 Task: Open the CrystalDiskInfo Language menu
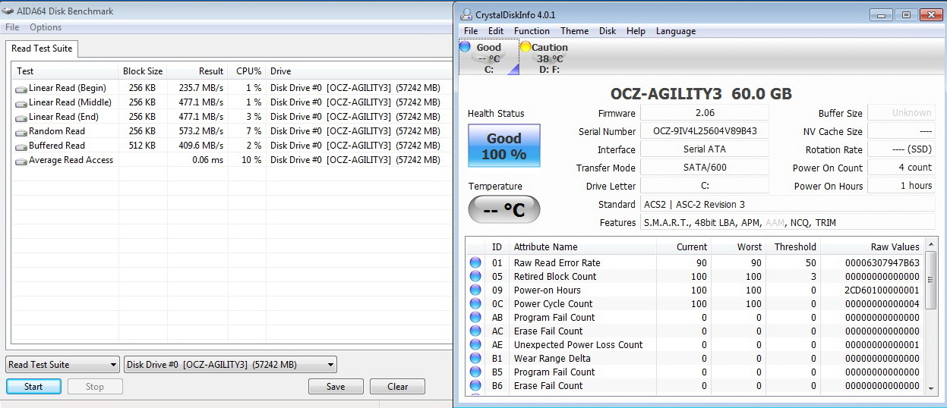point(676,31)
